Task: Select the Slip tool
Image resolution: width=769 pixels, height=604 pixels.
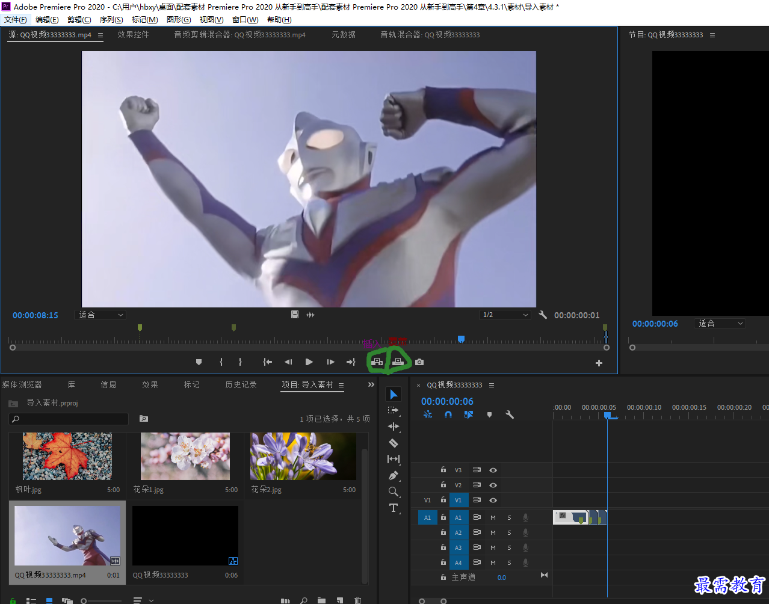Action: click(394, 459)
